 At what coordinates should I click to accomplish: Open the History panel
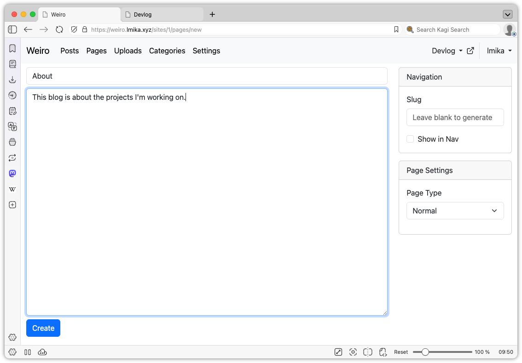coord(12,95)
